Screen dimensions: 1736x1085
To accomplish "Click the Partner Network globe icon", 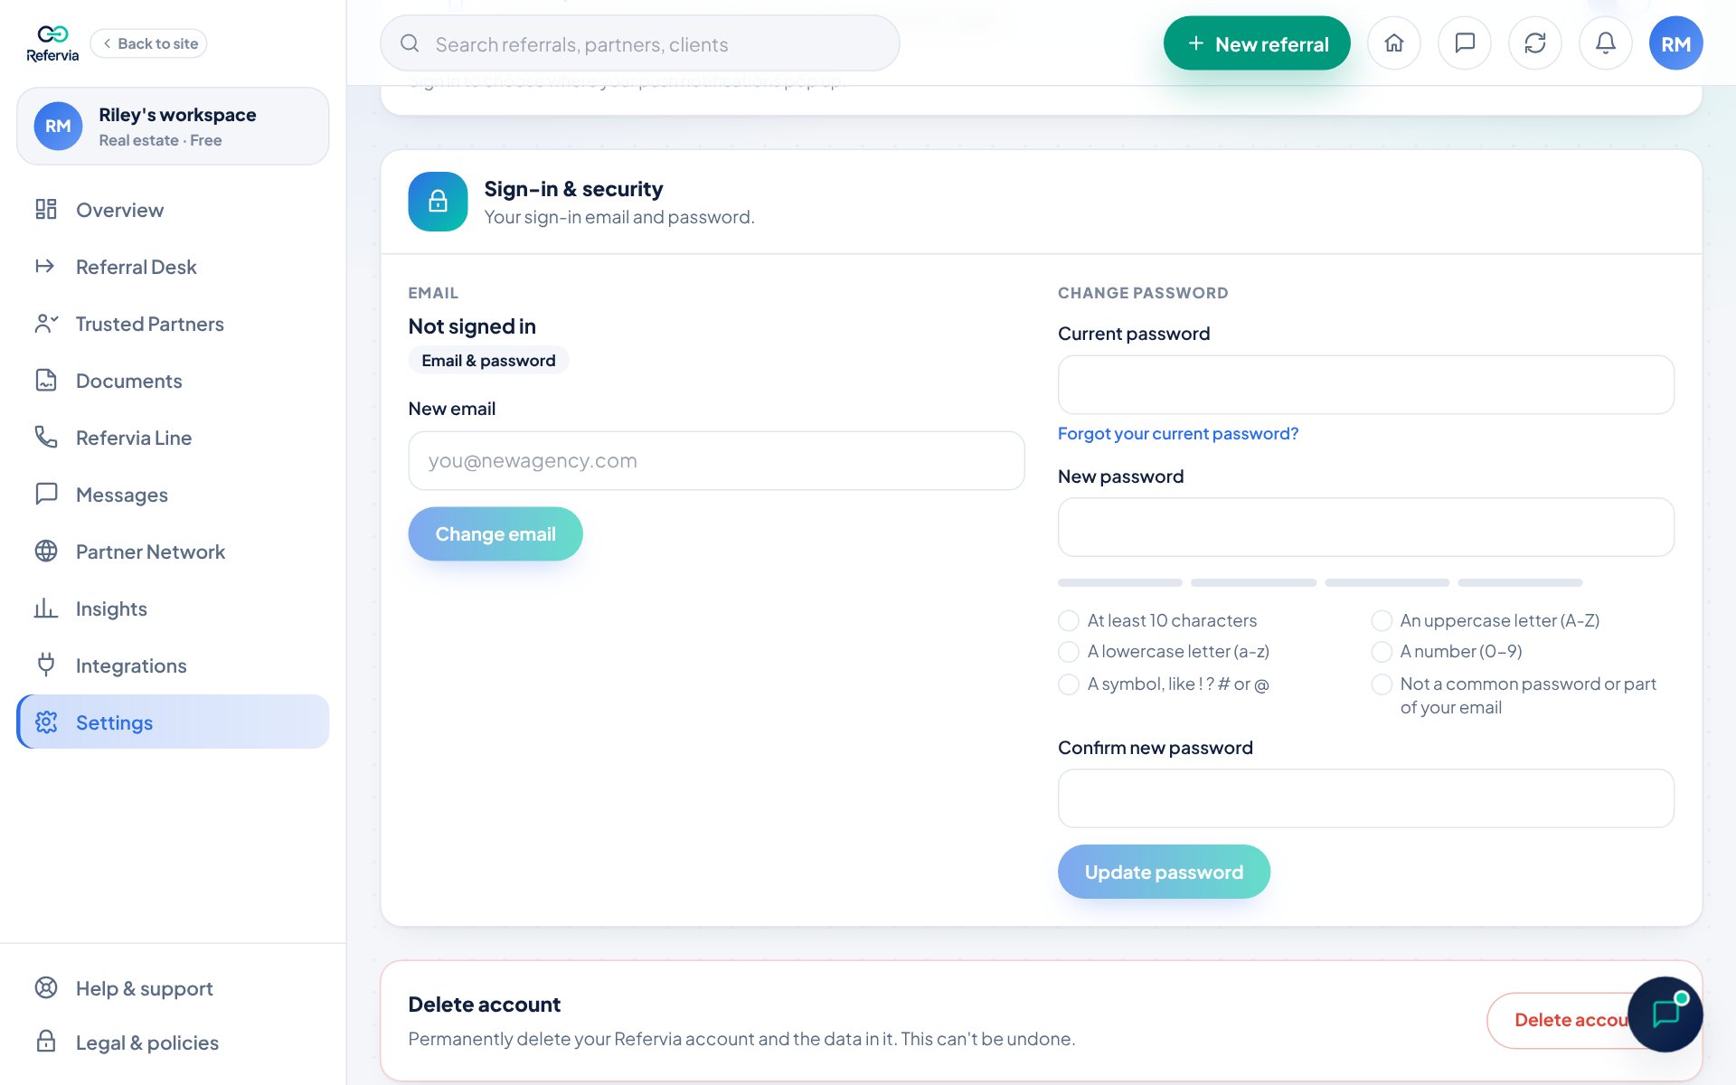I will pos(46,552).
